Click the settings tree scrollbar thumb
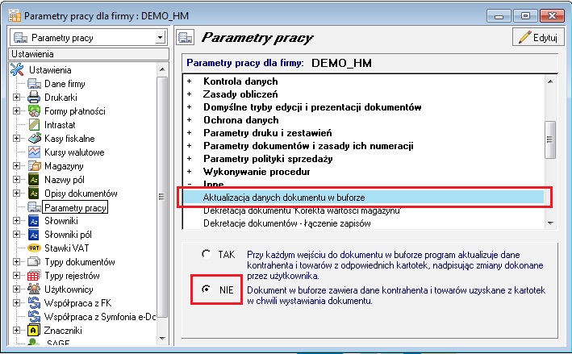 pos(162,197)
